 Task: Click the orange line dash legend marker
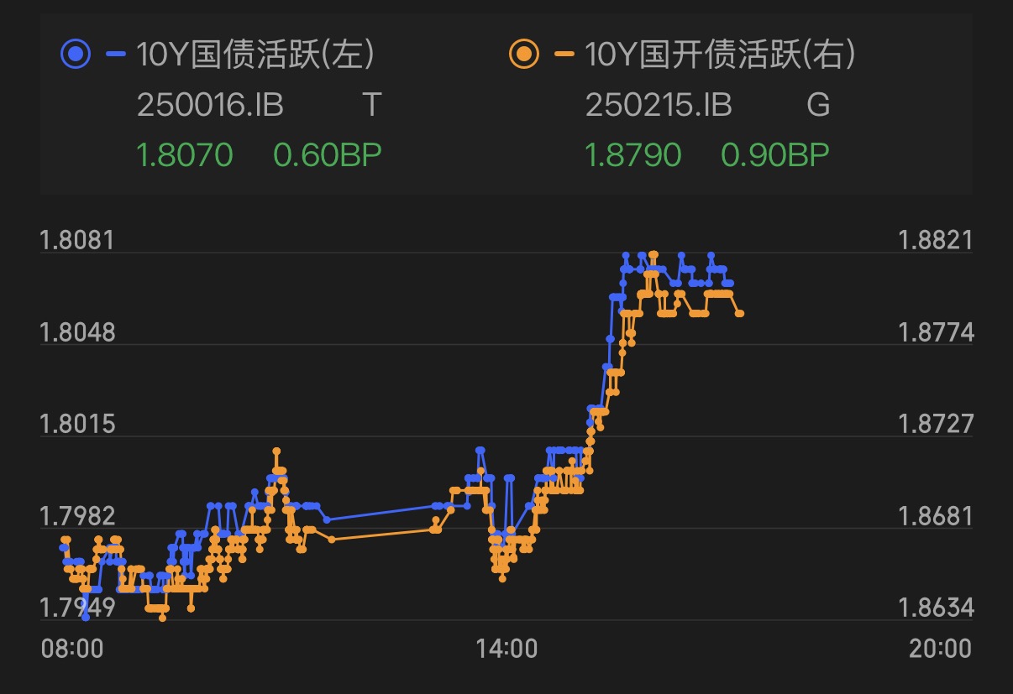click(x=564, y=55)
